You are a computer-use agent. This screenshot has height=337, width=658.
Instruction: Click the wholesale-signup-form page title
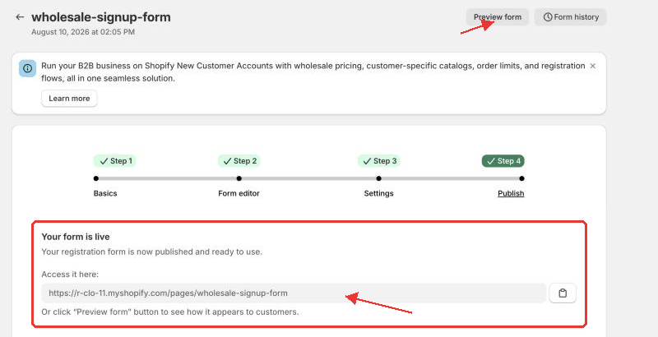100,17
